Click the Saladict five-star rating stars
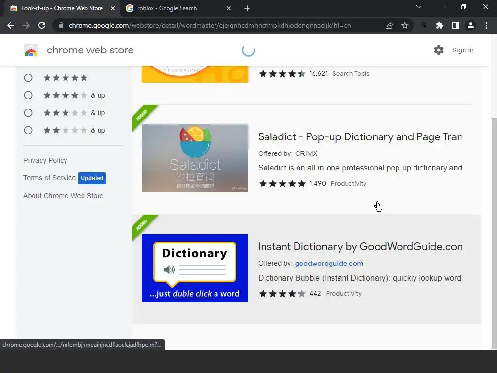 tap(282, 183)
